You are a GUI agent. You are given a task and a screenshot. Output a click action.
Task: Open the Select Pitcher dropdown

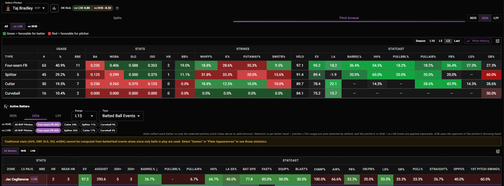(x=25, y=8)
